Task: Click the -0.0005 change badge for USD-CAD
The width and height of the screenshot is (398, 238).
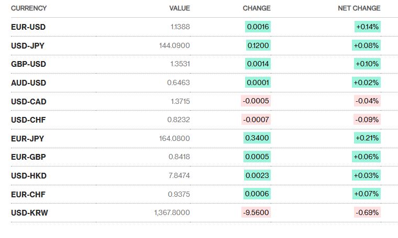Action: [x=256, y=101]
